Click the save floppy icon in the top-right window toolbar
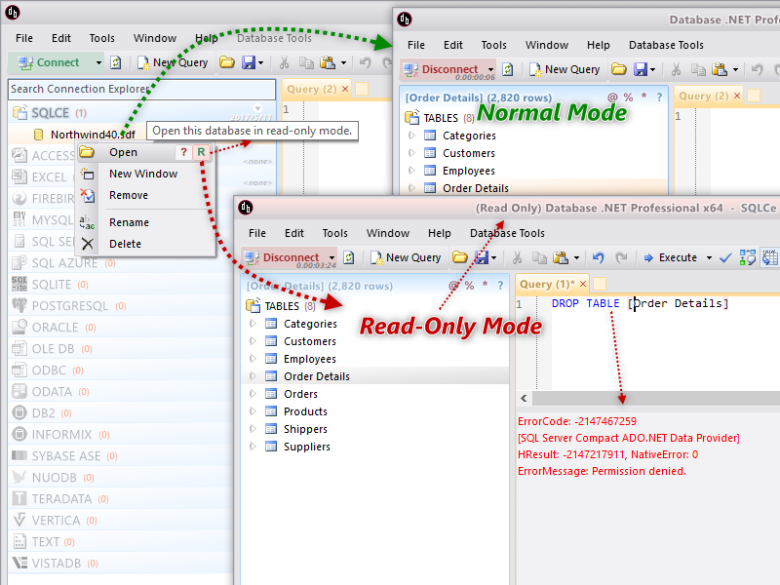Image resolution: width=780 pixels, height=585 pixels. click(641, 69)
